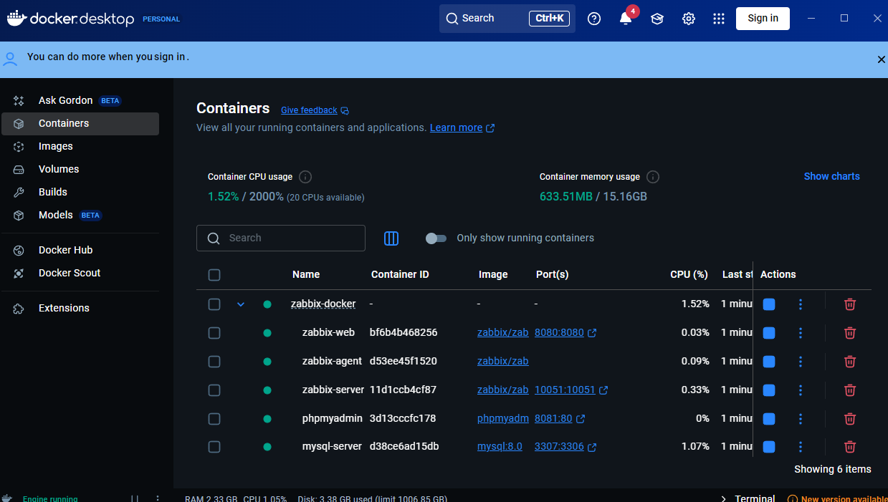Open more actions menu for zabbix-docker
This screenshot has width=888, height=502.
coord(801,304)
